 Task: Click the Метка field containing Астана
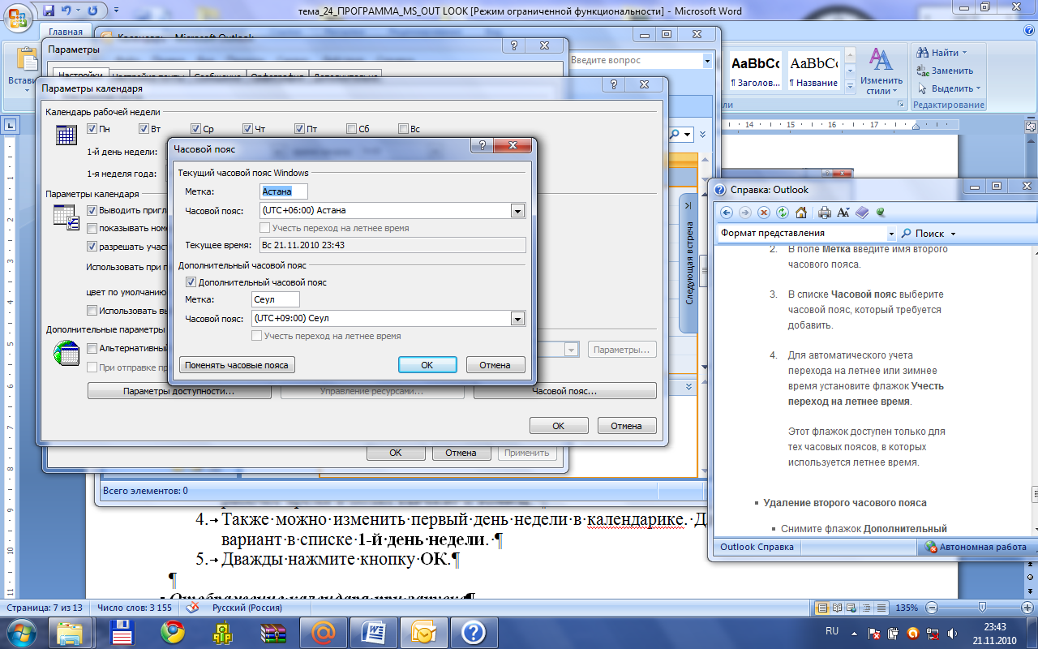point(284,191)
